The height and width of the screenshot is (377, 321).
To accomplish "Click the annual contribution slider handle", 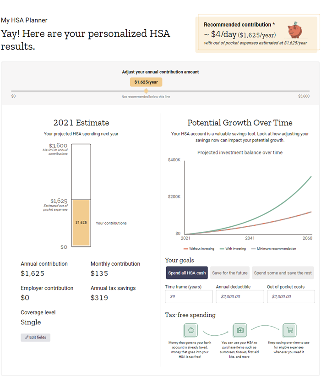I will [146, 91].
